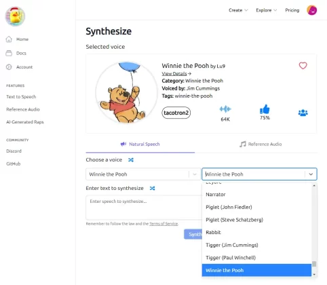This screenshot has height=285, width=327.
Task: Click the duck logo in sidebar
Action: pyautogui.click(x=15, y=16)
